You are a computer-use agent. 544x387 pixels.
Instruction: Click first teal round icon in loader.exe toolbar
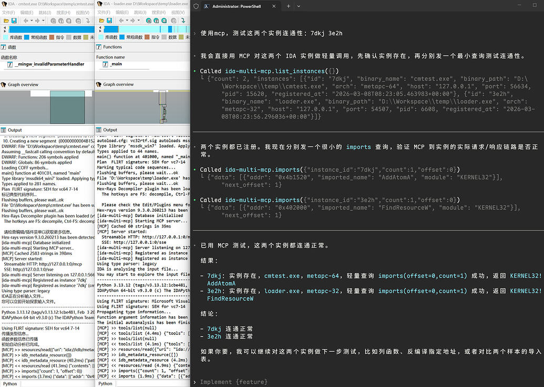click(x=149, y=21)
